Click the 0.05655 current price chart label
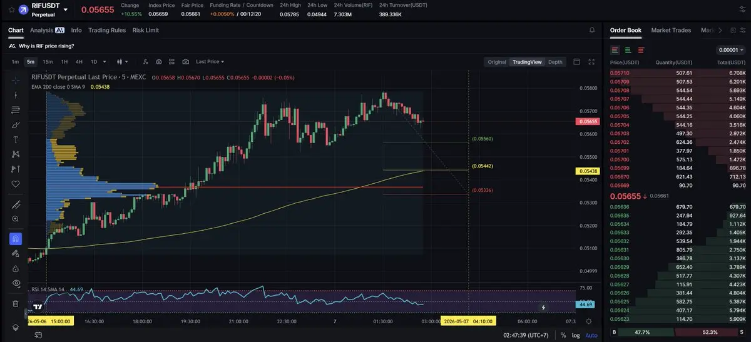751x342 pixels. tap(588, 121)
